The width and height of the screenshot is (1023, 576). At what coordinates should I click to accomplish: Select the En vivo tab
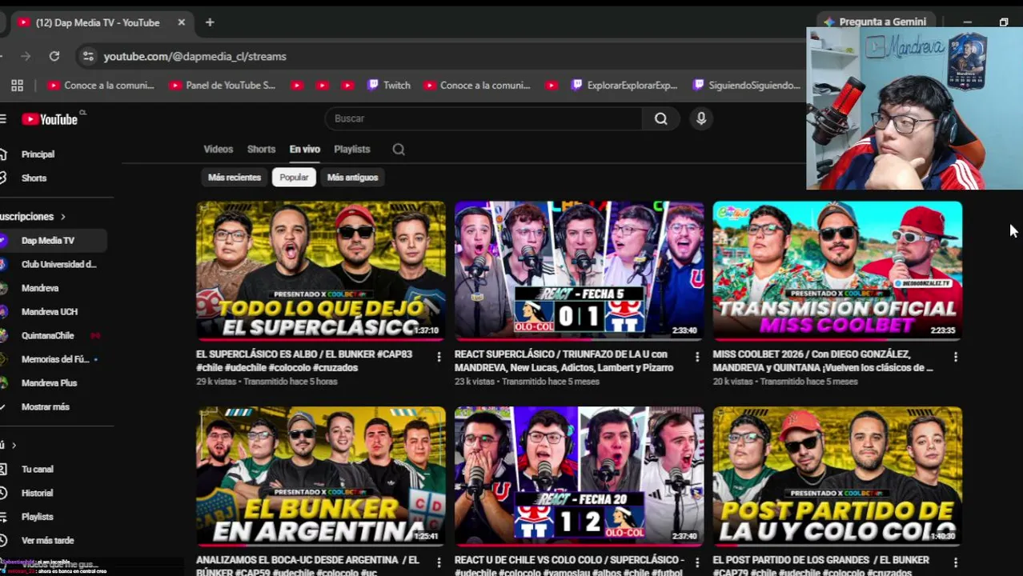pos(304,149)
